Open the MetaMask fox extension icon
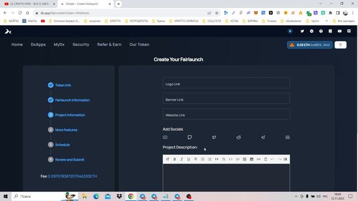The image size is (358, 201). (x=256, y=13)
